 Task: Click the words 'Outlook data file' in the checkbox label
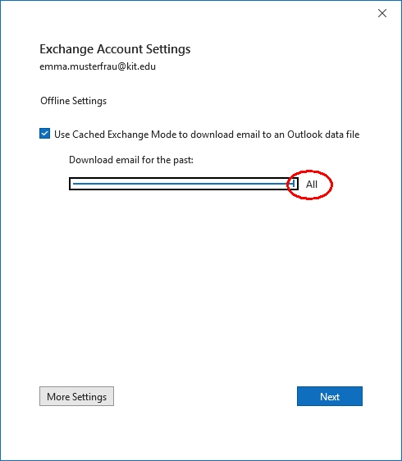click(x=323, y=135)
